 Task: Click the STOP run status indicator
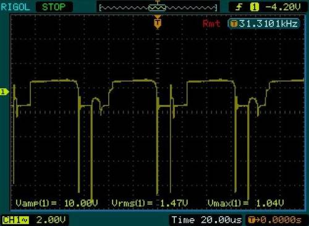(54, 7)
